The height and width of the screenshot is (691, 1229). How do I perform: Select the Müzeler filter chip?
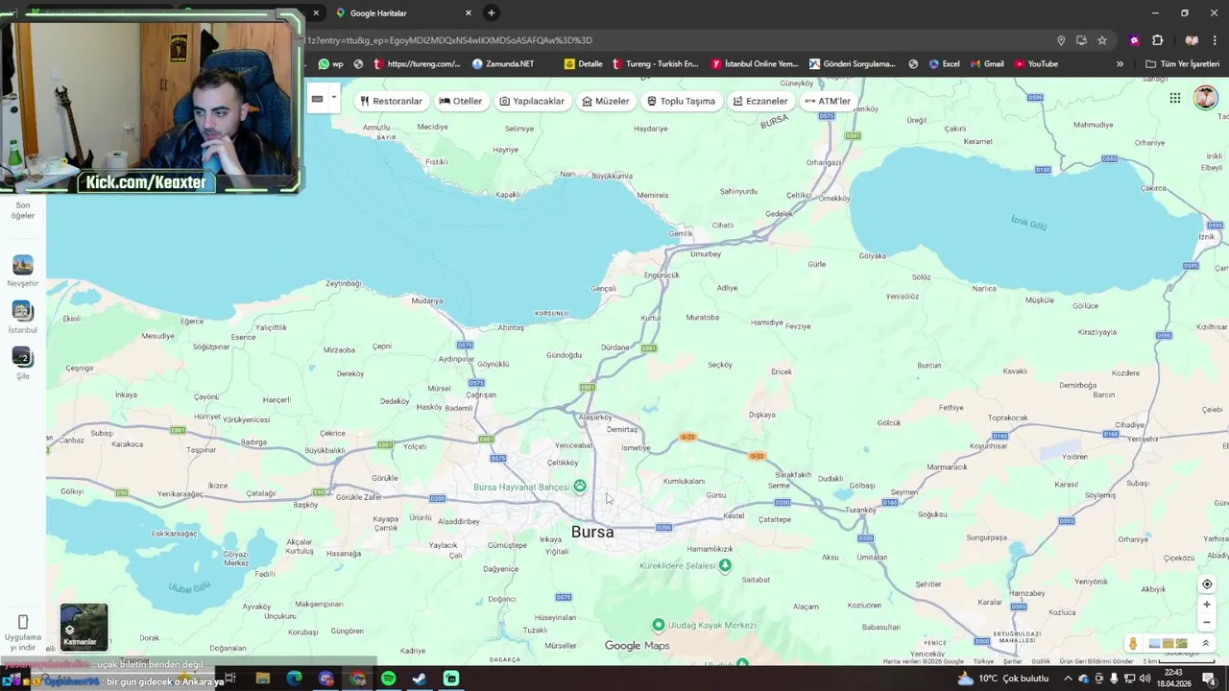click(605, 101)
